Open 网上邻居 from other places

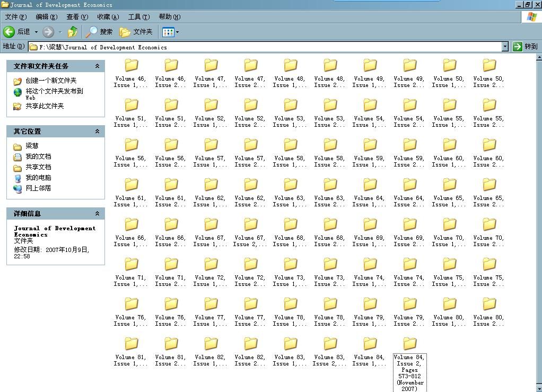(38, 188)
